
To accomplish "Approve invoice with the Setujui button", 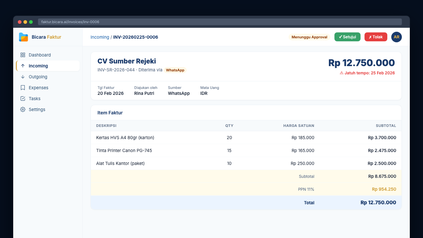I will (x=347, y=37).
